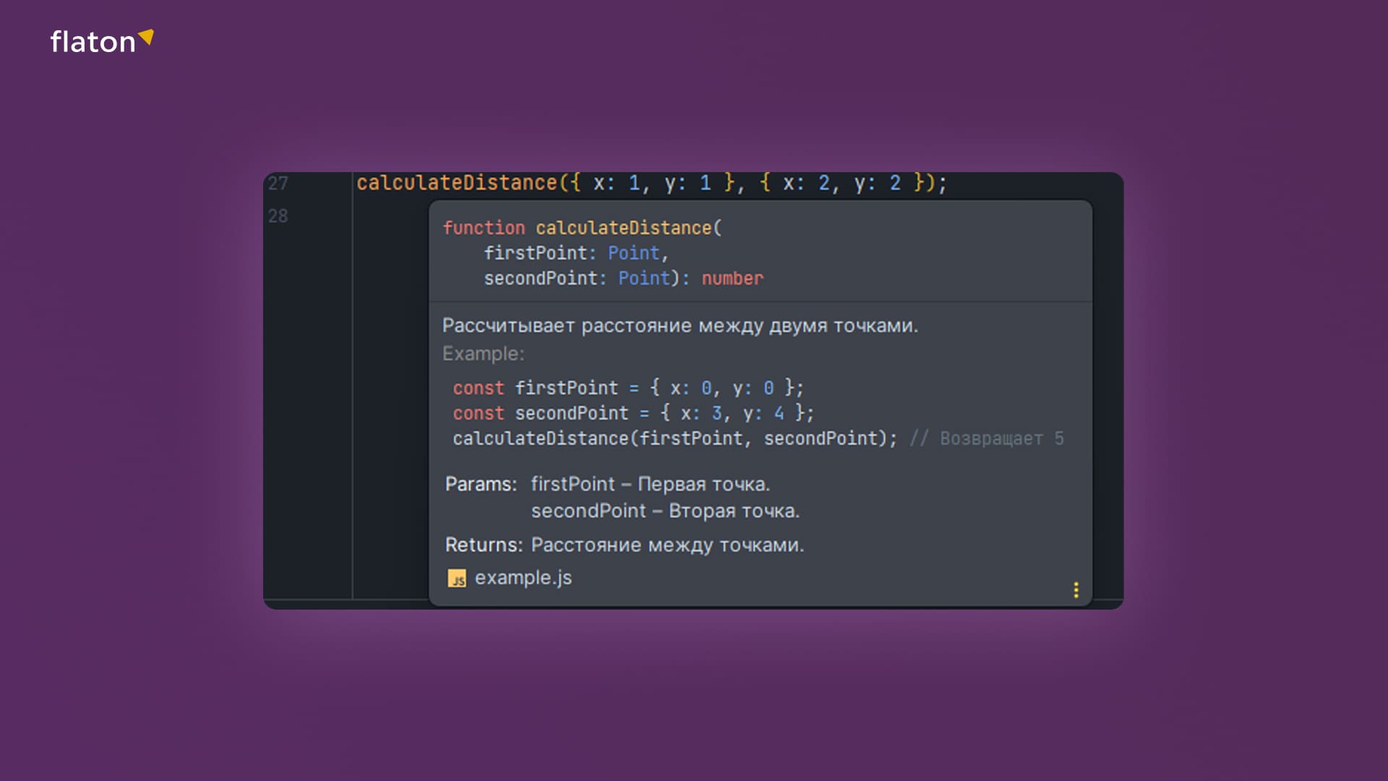This screenshot has width=1388, height=781.
Task: Click line number 28 in the gutter
Action: click(x=278, y=216)
